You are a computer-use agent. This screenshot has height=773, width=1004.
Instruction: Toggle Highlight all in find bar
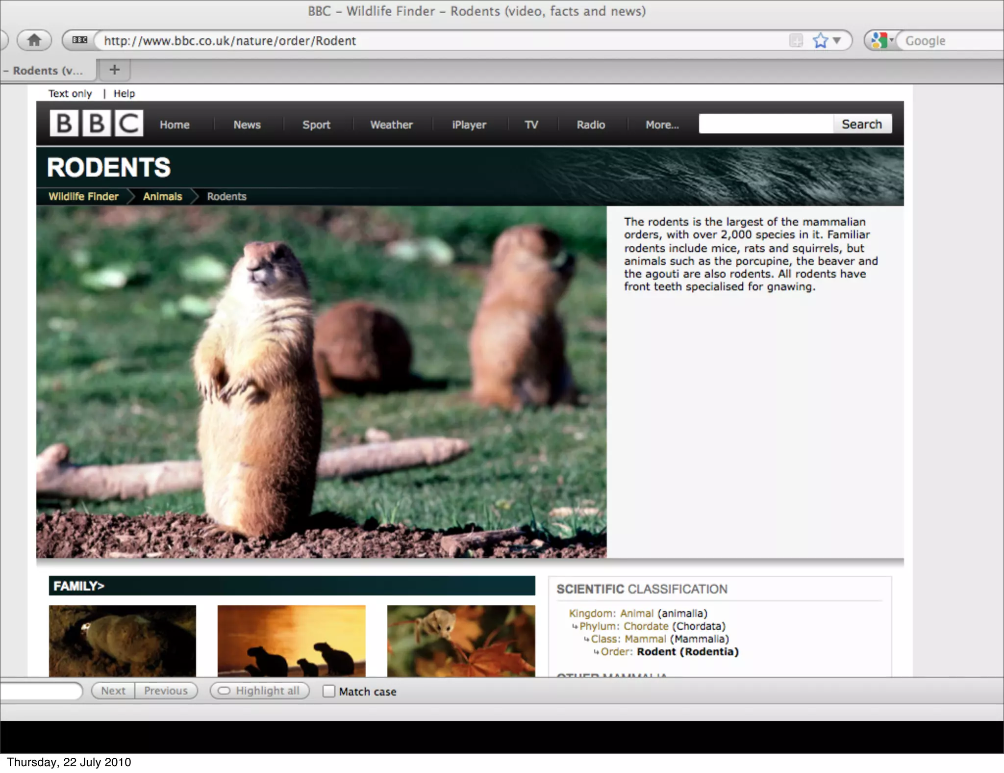(x=260, y=691)
